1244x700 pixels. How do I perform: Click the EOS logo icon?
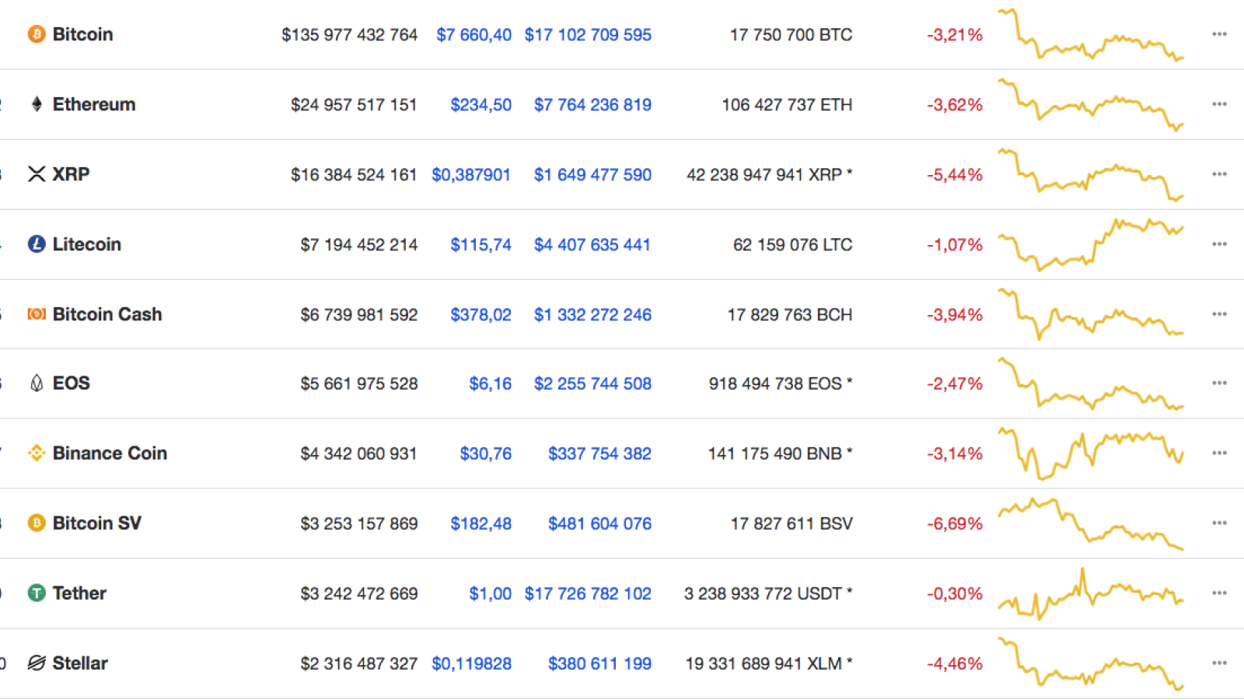[x=37, y=383]
